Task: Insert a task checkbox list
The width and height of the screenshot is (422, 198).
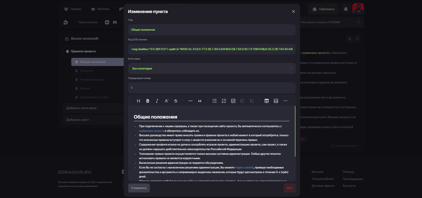Action: [x=233, y=101]
